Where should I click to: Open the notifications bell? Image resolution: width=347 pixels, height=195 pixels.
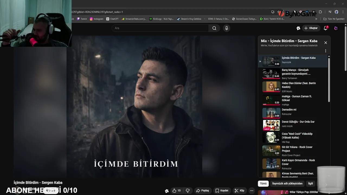(x=326, y=28)
